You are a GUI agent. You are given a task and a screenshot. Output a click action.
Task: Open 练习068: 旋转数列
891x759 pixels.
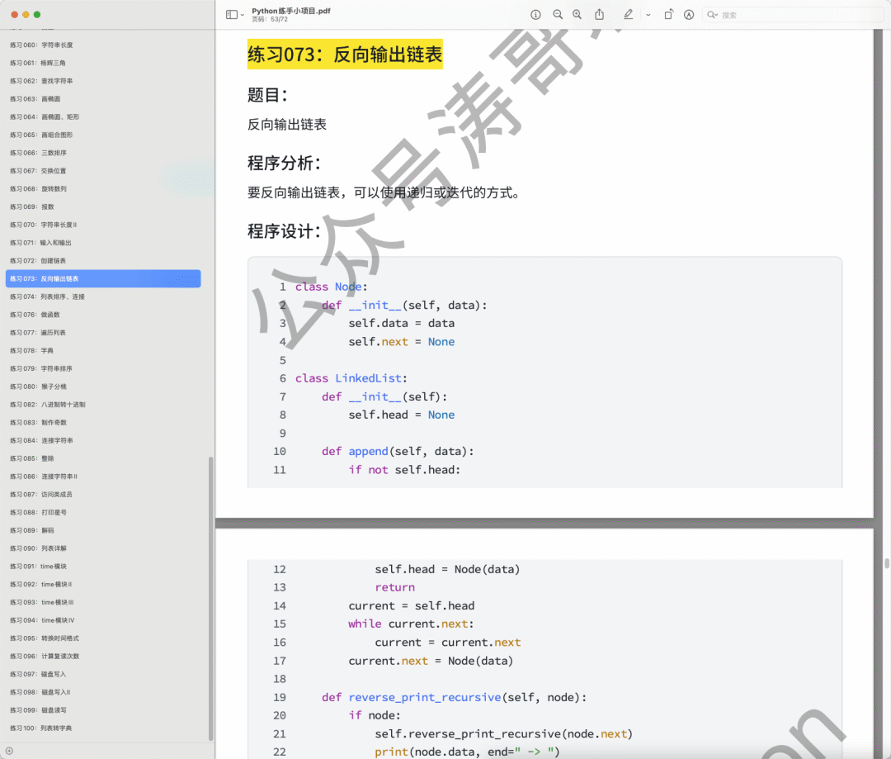(38, 189)
